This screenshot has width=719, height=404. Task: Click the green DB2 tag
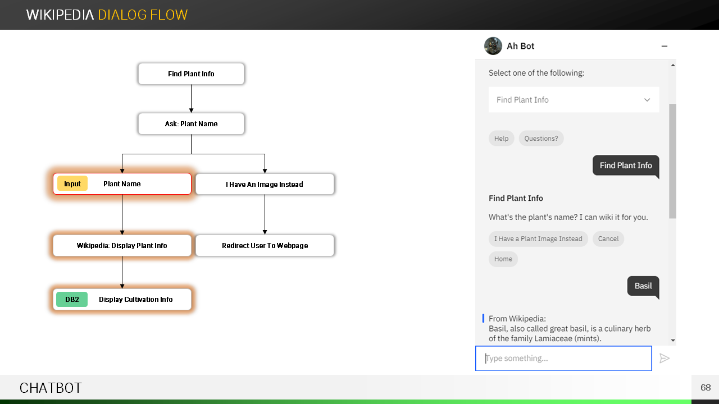(x=72, y=300)
